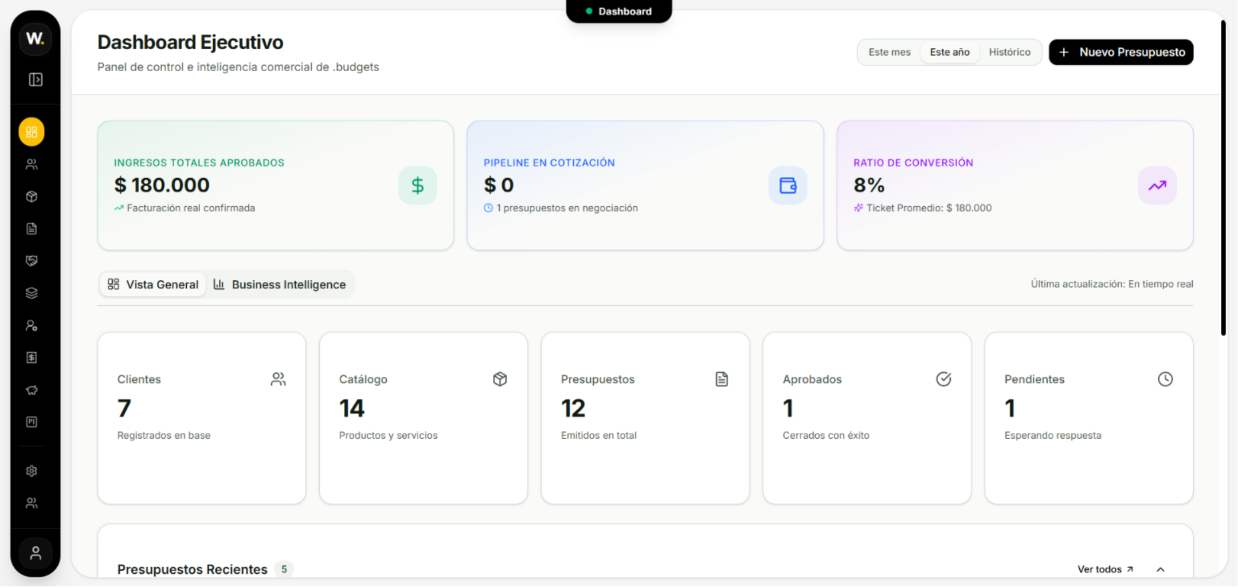Open the kanban board icon in sidebar

(32, 422)
